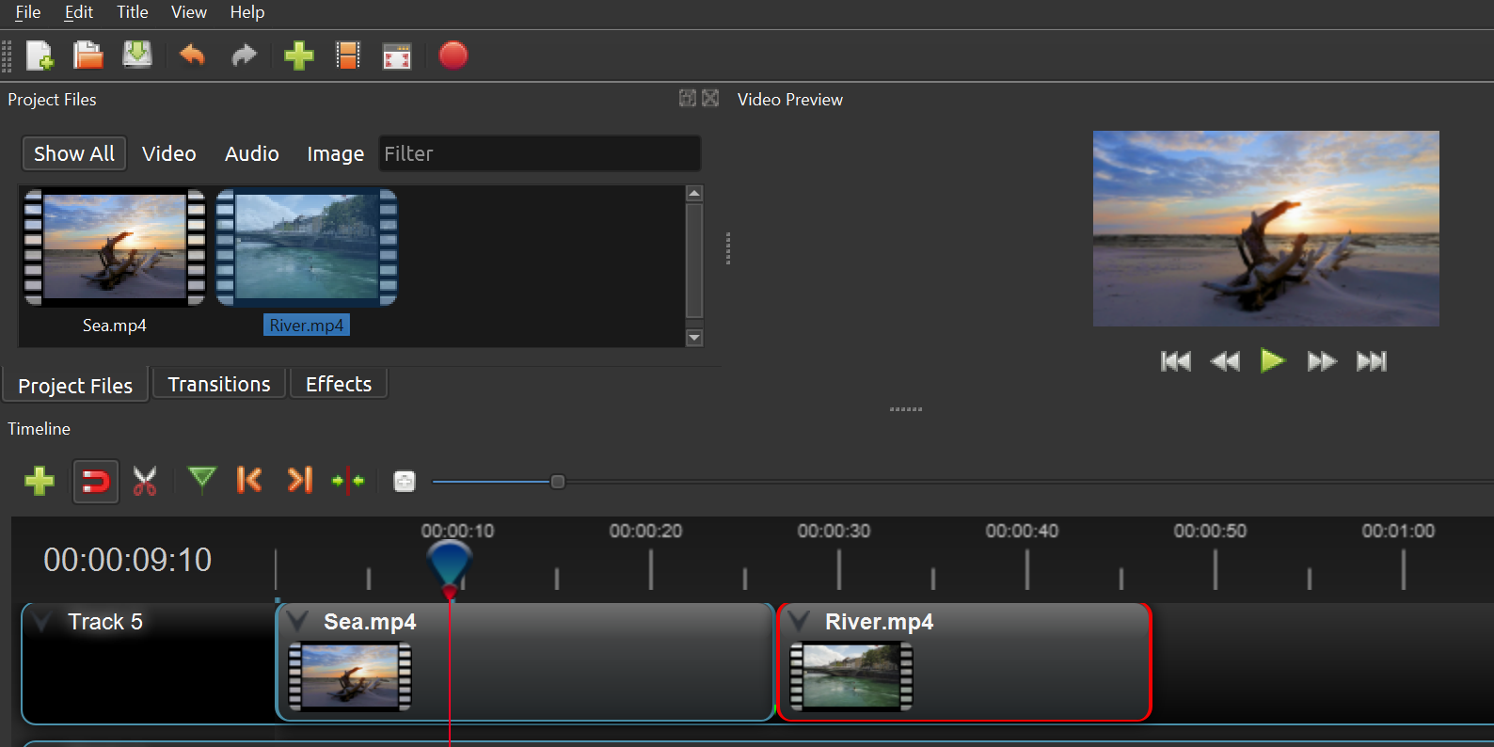Toggle the snapping magnet button
Viewport: 1494px width, 747px height.
(96, 482)
